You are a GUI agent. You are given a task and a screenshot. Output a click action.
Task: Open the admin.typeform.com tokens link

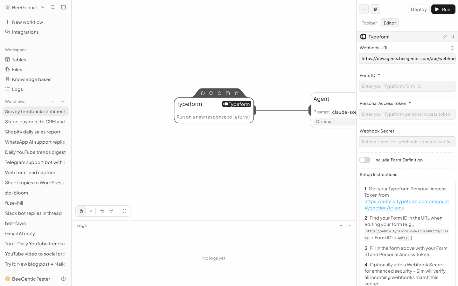coord(407,205)
